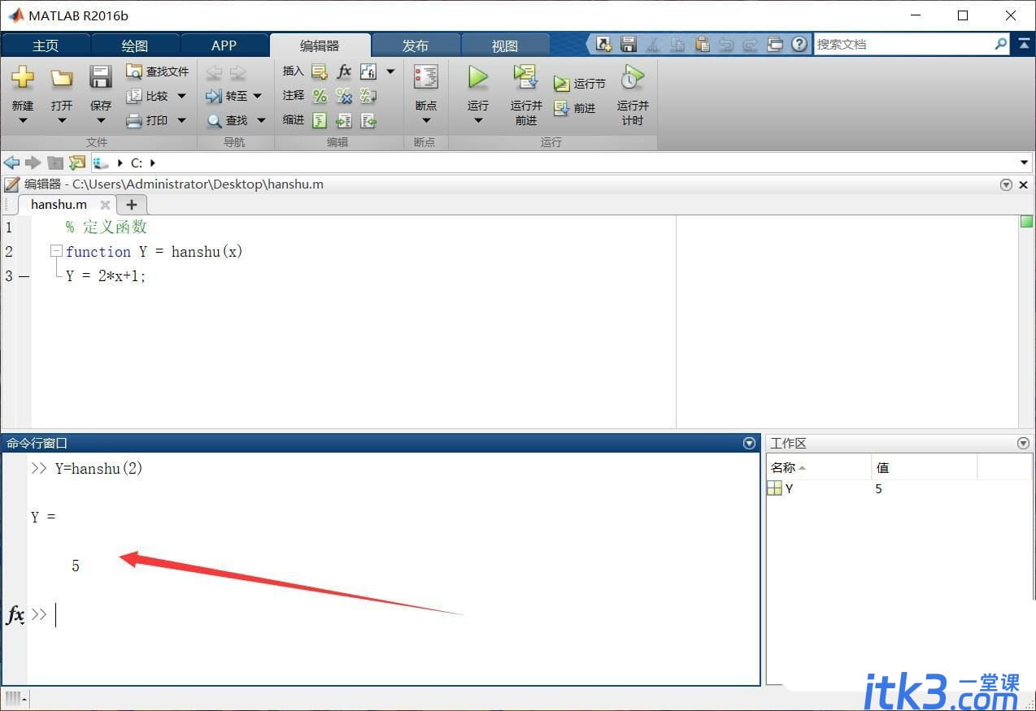Click the Breakpoints (断点) icon

pyautogui.click(x=426, y=76)
